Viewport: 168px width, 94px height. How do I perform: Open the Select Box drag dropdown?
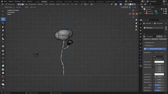point(34,7)
